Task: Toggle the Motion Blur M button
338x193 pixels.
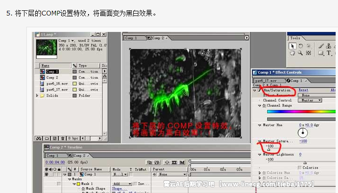Action: [182, 162]
